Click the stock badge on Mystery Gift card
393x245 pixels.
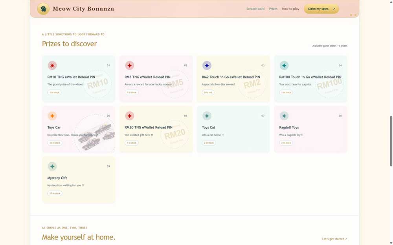[x=55, y=194]
